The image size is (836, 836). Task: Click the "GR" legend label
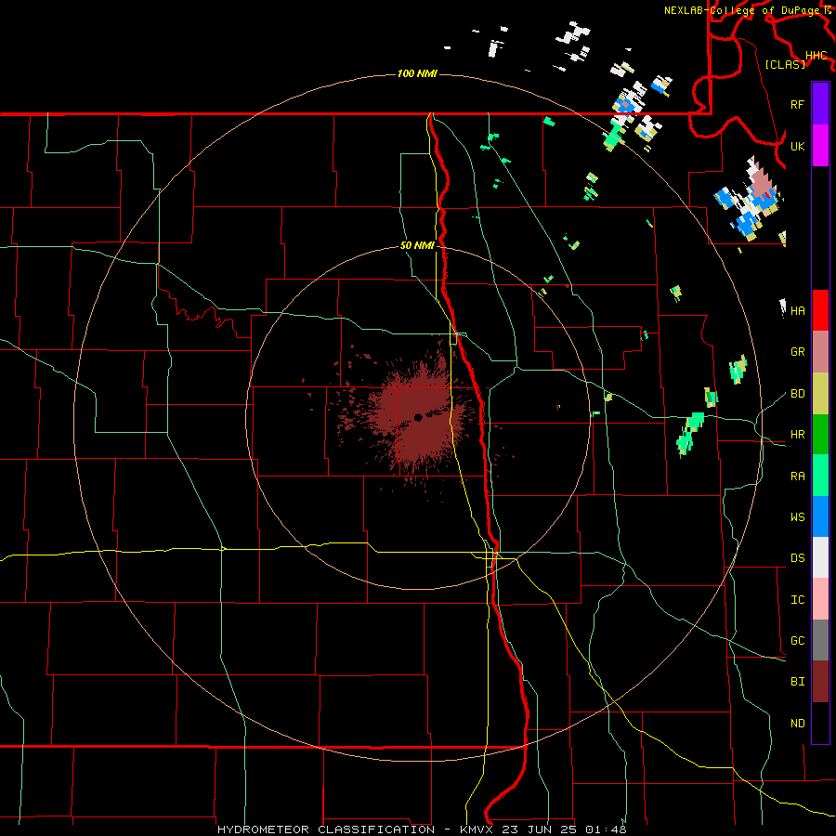pyautogui.click(x=797, y=352)
